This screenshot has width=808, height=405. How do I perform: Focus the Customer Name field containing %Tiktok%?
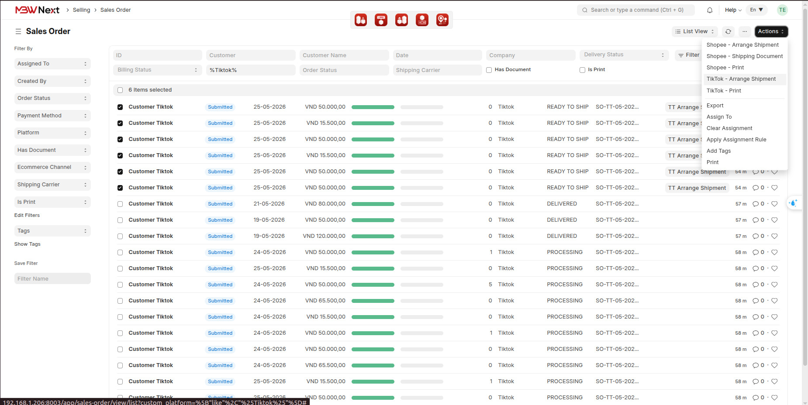251,70
